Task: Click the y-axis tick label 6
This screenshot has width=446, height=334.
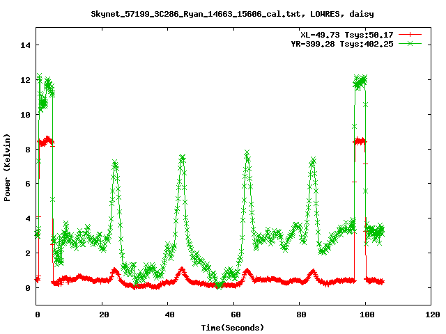Action: click(28, 184)
